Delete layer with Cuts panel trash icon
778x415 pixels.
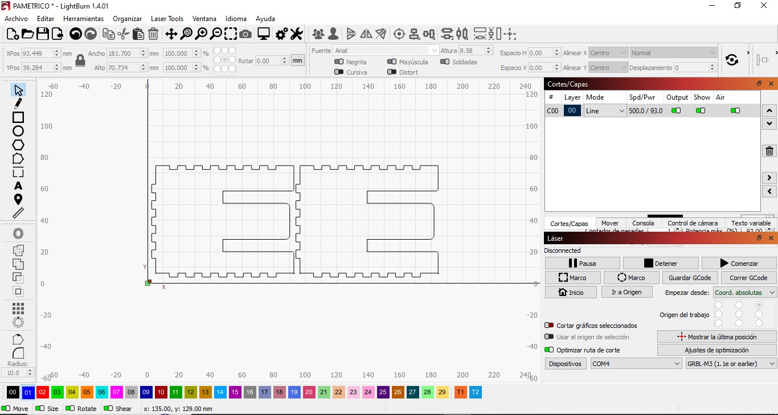(x=769, y=151)
